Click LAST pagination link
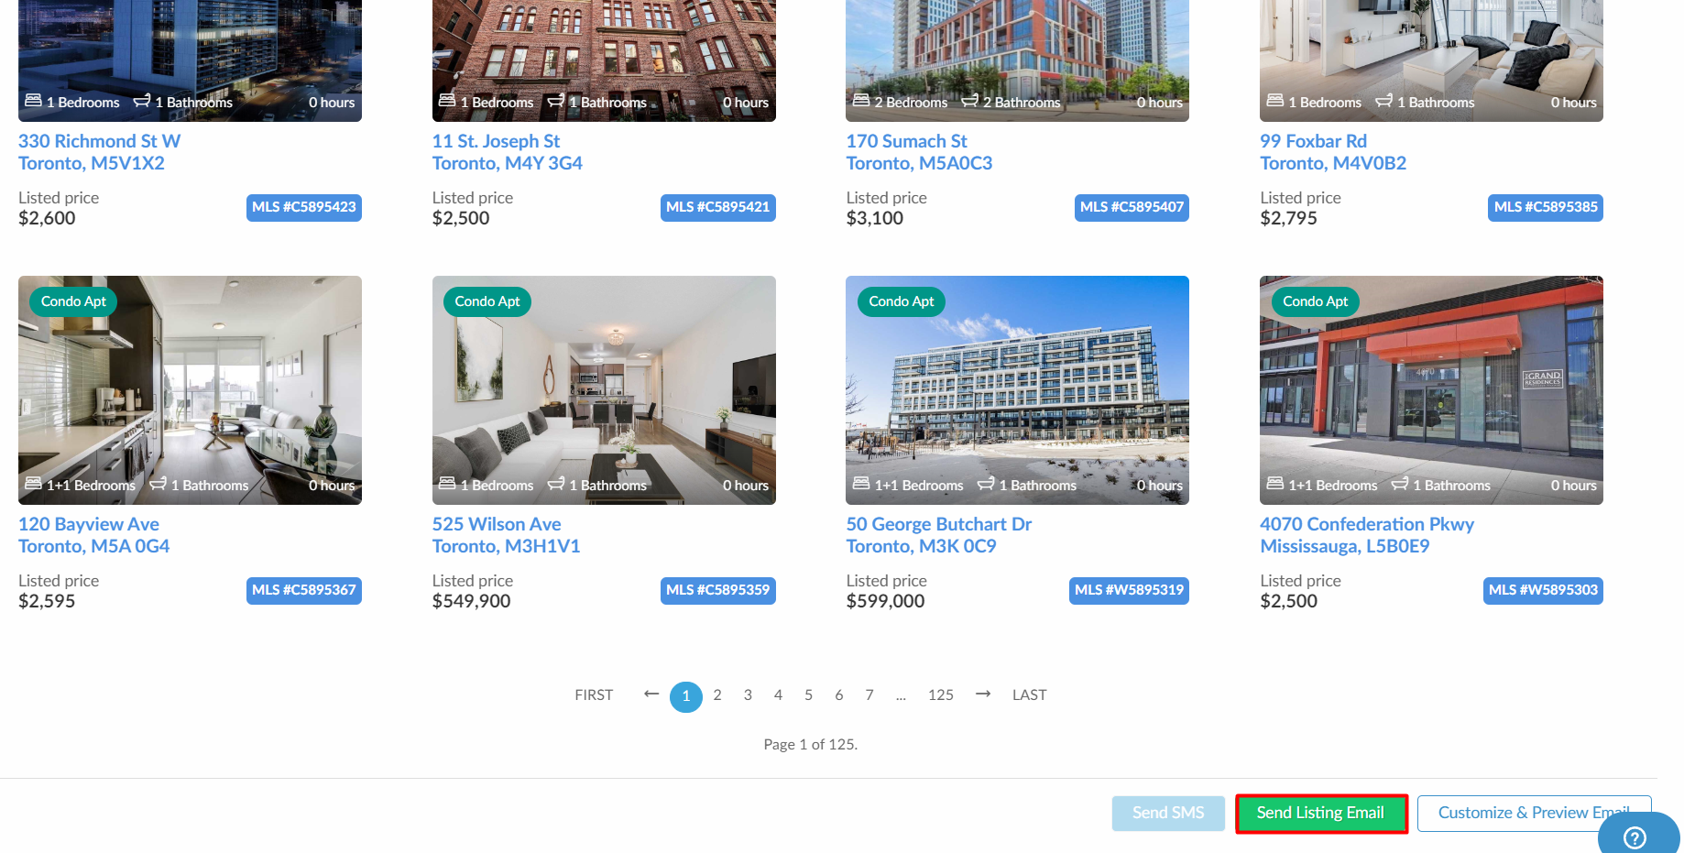Image resolution: width=1684 pixels, height=853 pixels. 1029,695
